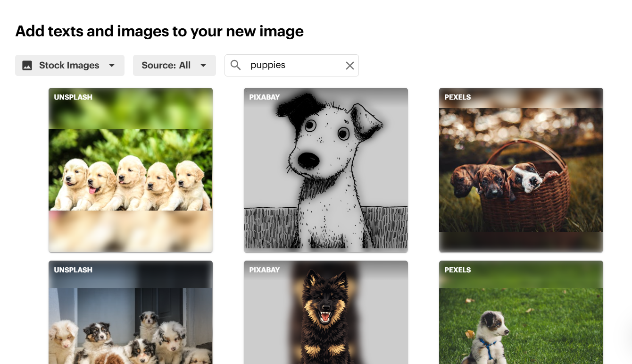Expand the chevron next to Stock Images
The height and width of the screenshot is (364, 632).
(112, 65)
